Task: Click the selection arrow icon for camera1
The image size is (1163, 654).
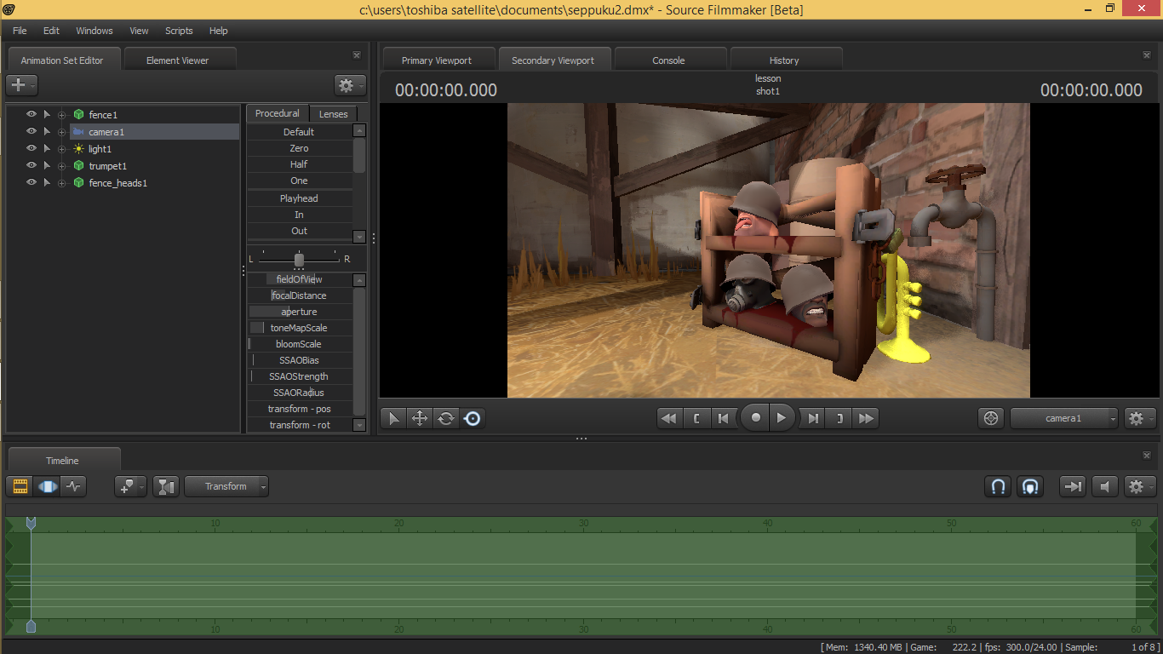Action: (47, 132)
